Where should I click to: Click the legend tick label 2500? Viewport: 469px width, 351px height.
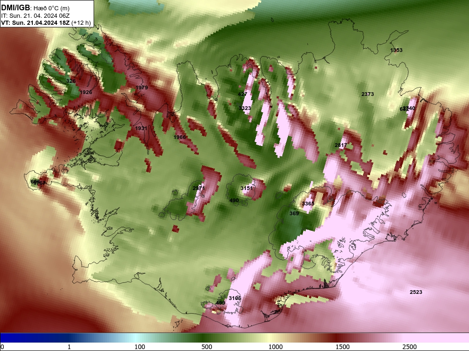tap(409, 347)
